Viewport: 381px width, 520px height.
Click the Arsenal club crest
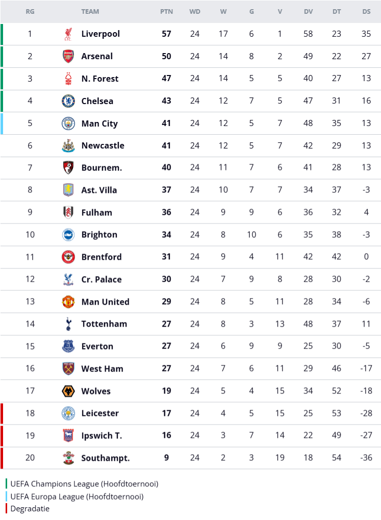68,56
